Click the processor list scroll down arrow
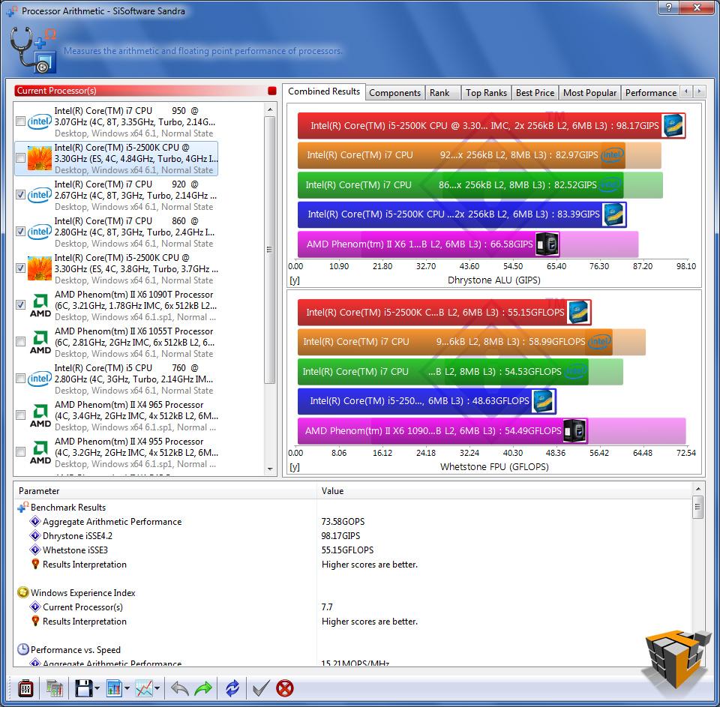Screen dimensions: 720x707 pyautogui.click(x=269, y=469)
